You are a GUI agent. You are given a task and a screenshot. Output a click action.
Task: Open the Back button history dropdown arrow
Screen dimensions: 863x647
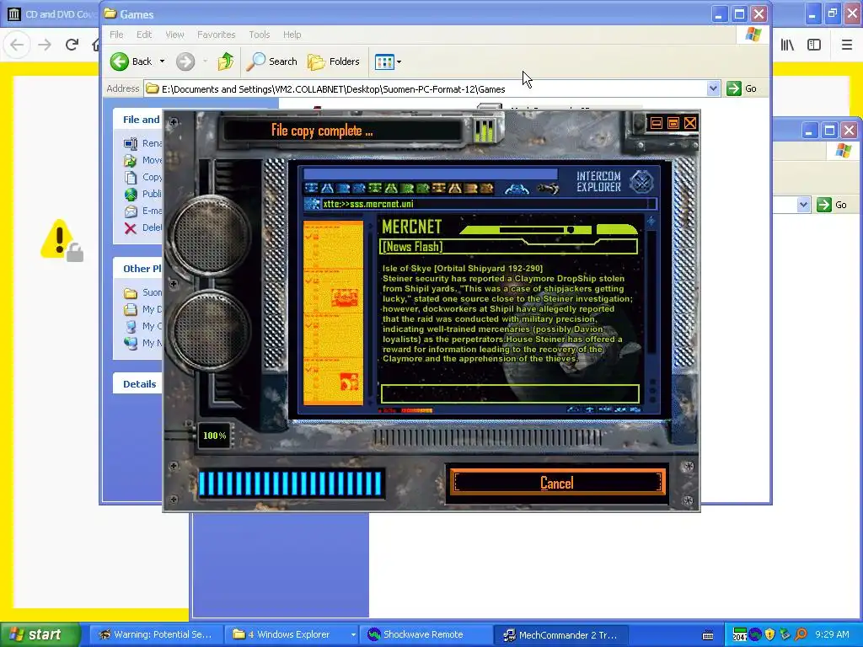pyautogui.click(x=162, y=61)
